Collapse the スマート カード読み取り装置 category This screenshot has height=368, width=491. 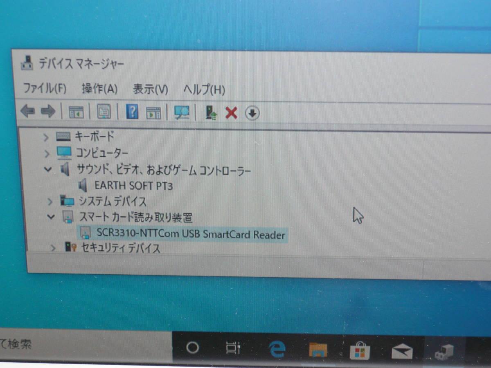coord(51,217)
